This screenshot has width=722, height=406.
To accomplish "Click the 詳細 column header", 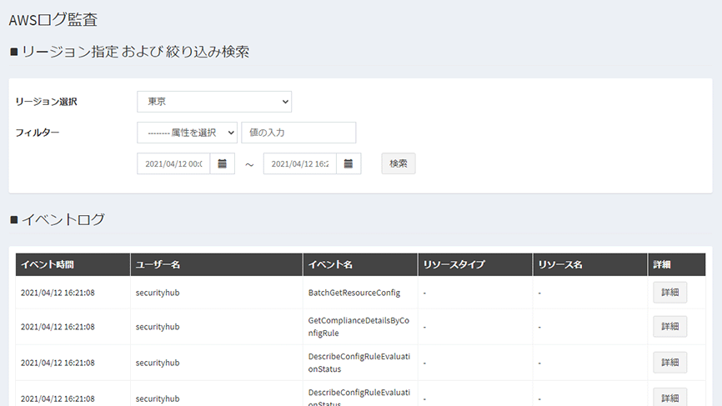I will pos(677,264).
